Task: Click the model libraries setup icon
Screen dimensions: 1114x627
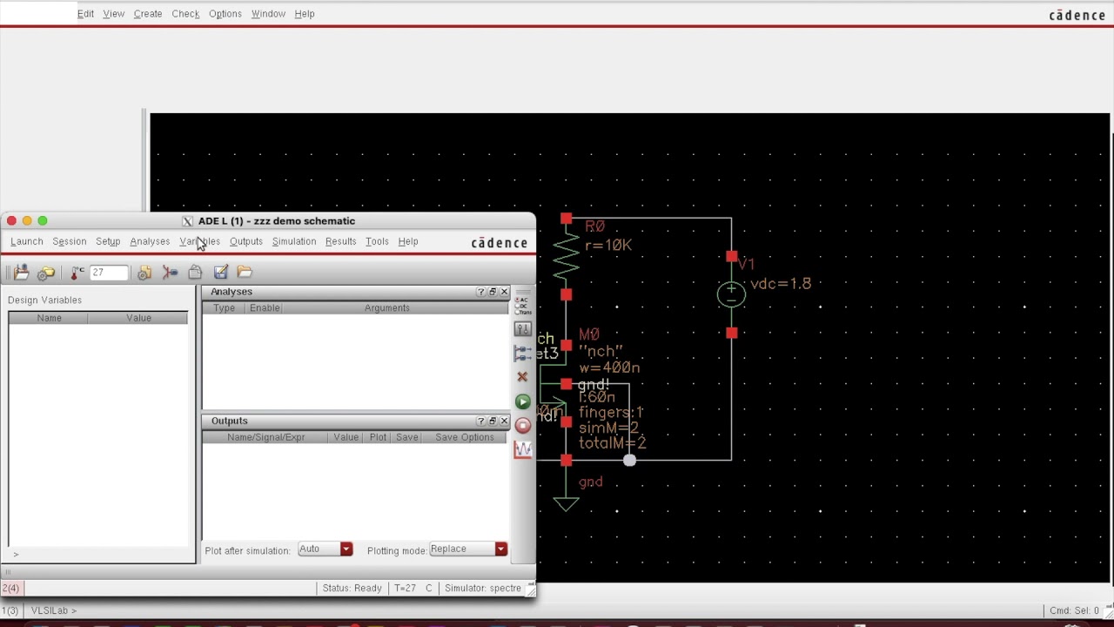Action: (x=144, y=273)
